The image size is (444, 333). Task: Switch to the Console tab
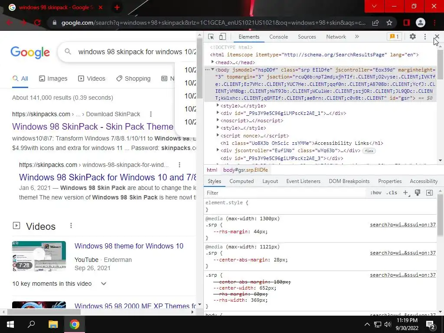(x=279, y=37)
